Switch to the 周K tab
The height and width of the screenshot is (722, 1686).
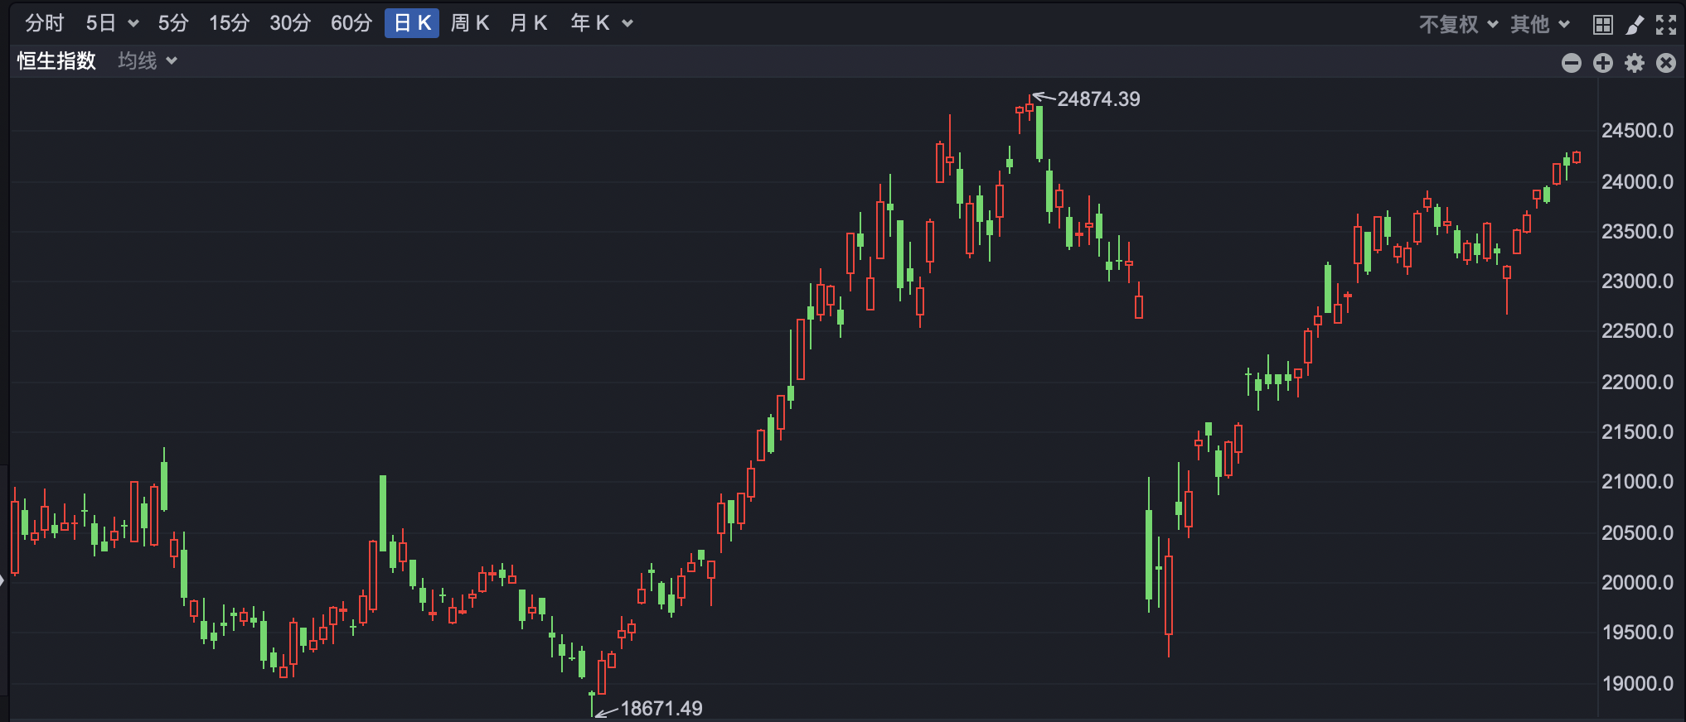pos(470,23)
